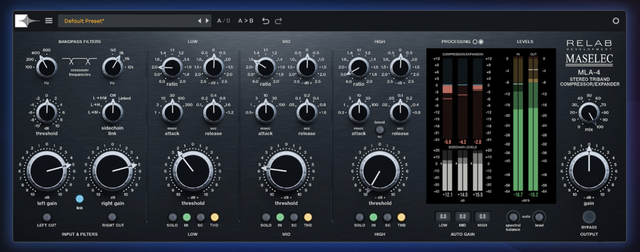This screenshot has height=252, width=640.
Task: Click the MID band dB gain knob
Action: click(307, 67)
